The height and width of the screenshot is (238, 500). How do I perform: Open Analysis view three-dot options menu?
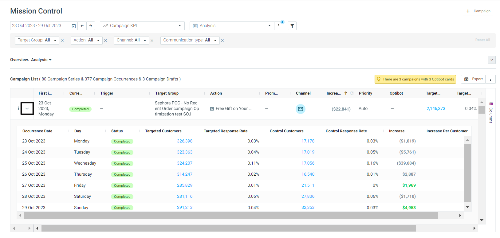[278, 26]
